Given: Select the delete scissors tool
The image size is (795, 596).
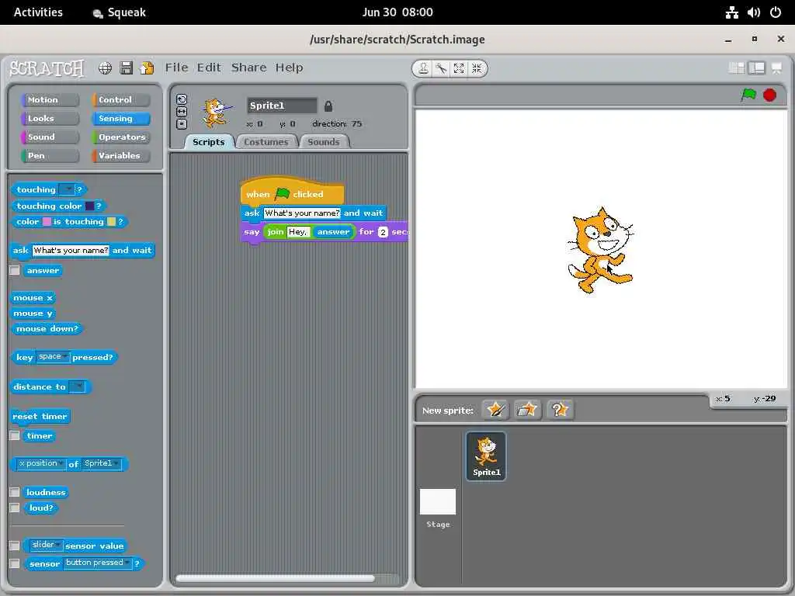Looking at the screenshot, I should coord(441,68).
